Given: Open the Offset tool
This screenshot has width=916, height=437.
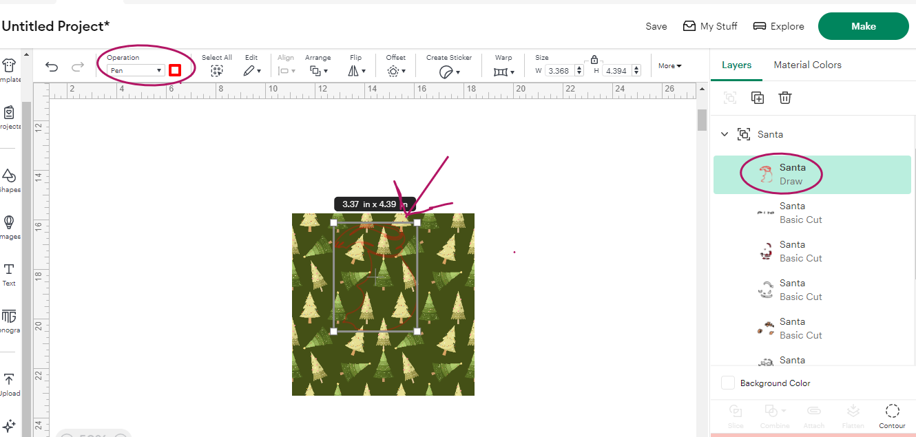Looking at the screenshot, I should [395, 70].
